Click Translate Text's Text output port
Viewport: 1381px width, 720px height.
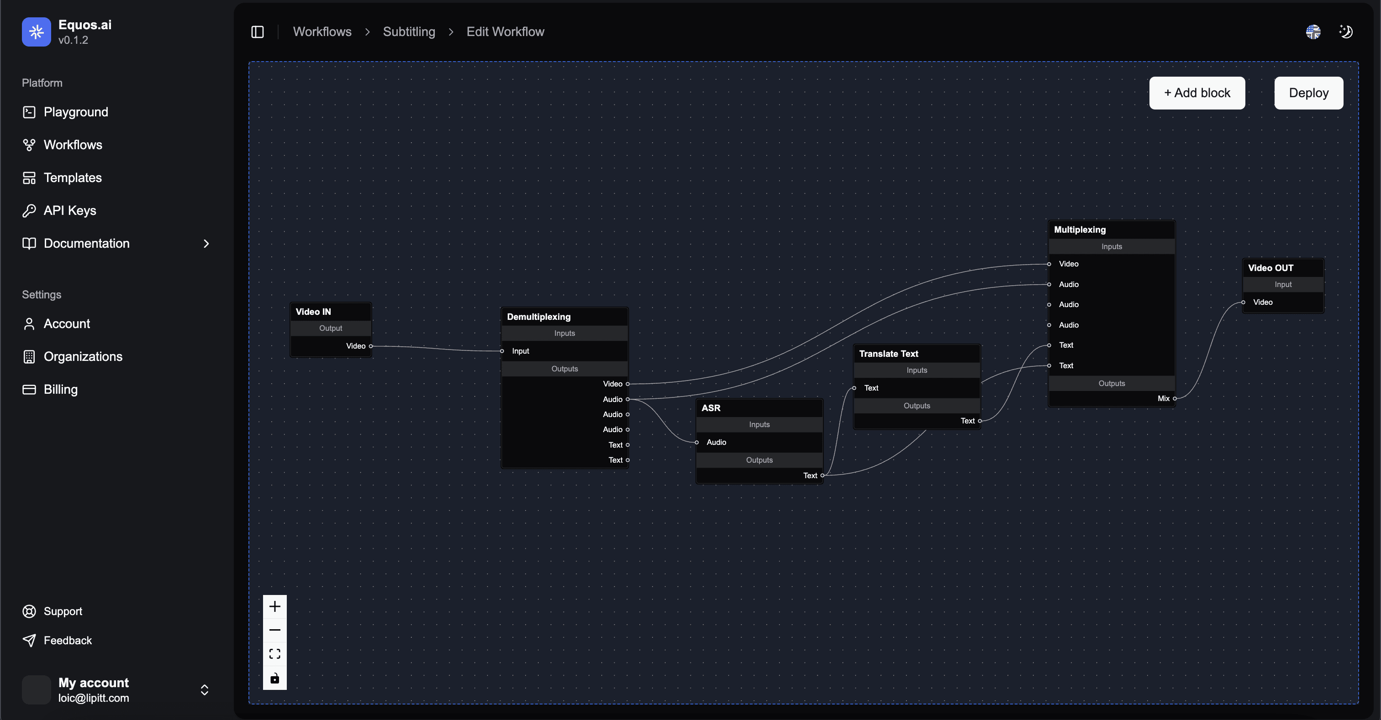tap(980, 421)
